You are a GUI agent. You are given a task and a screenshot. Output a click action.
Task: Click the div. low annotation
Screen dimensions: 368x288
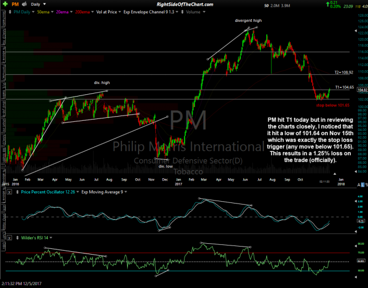click(x=166, y=166)
